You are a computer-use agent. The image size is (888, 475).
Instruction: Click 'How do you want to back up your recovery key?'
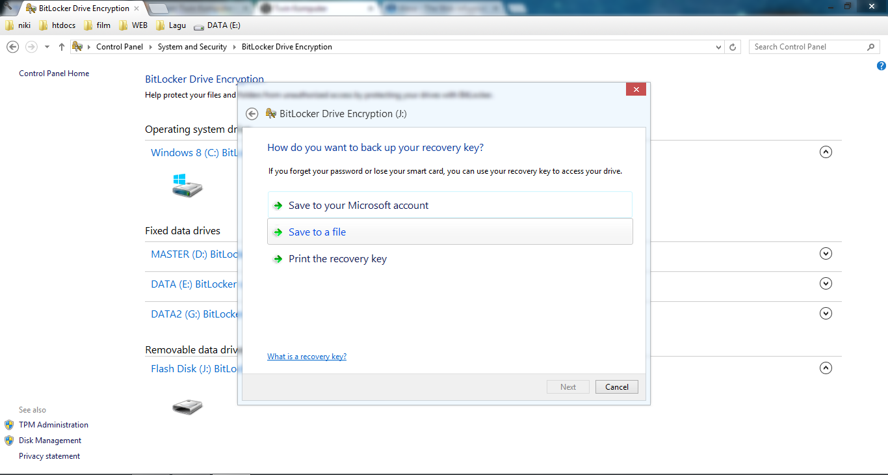pyautogui.click(x=376, y=148)
